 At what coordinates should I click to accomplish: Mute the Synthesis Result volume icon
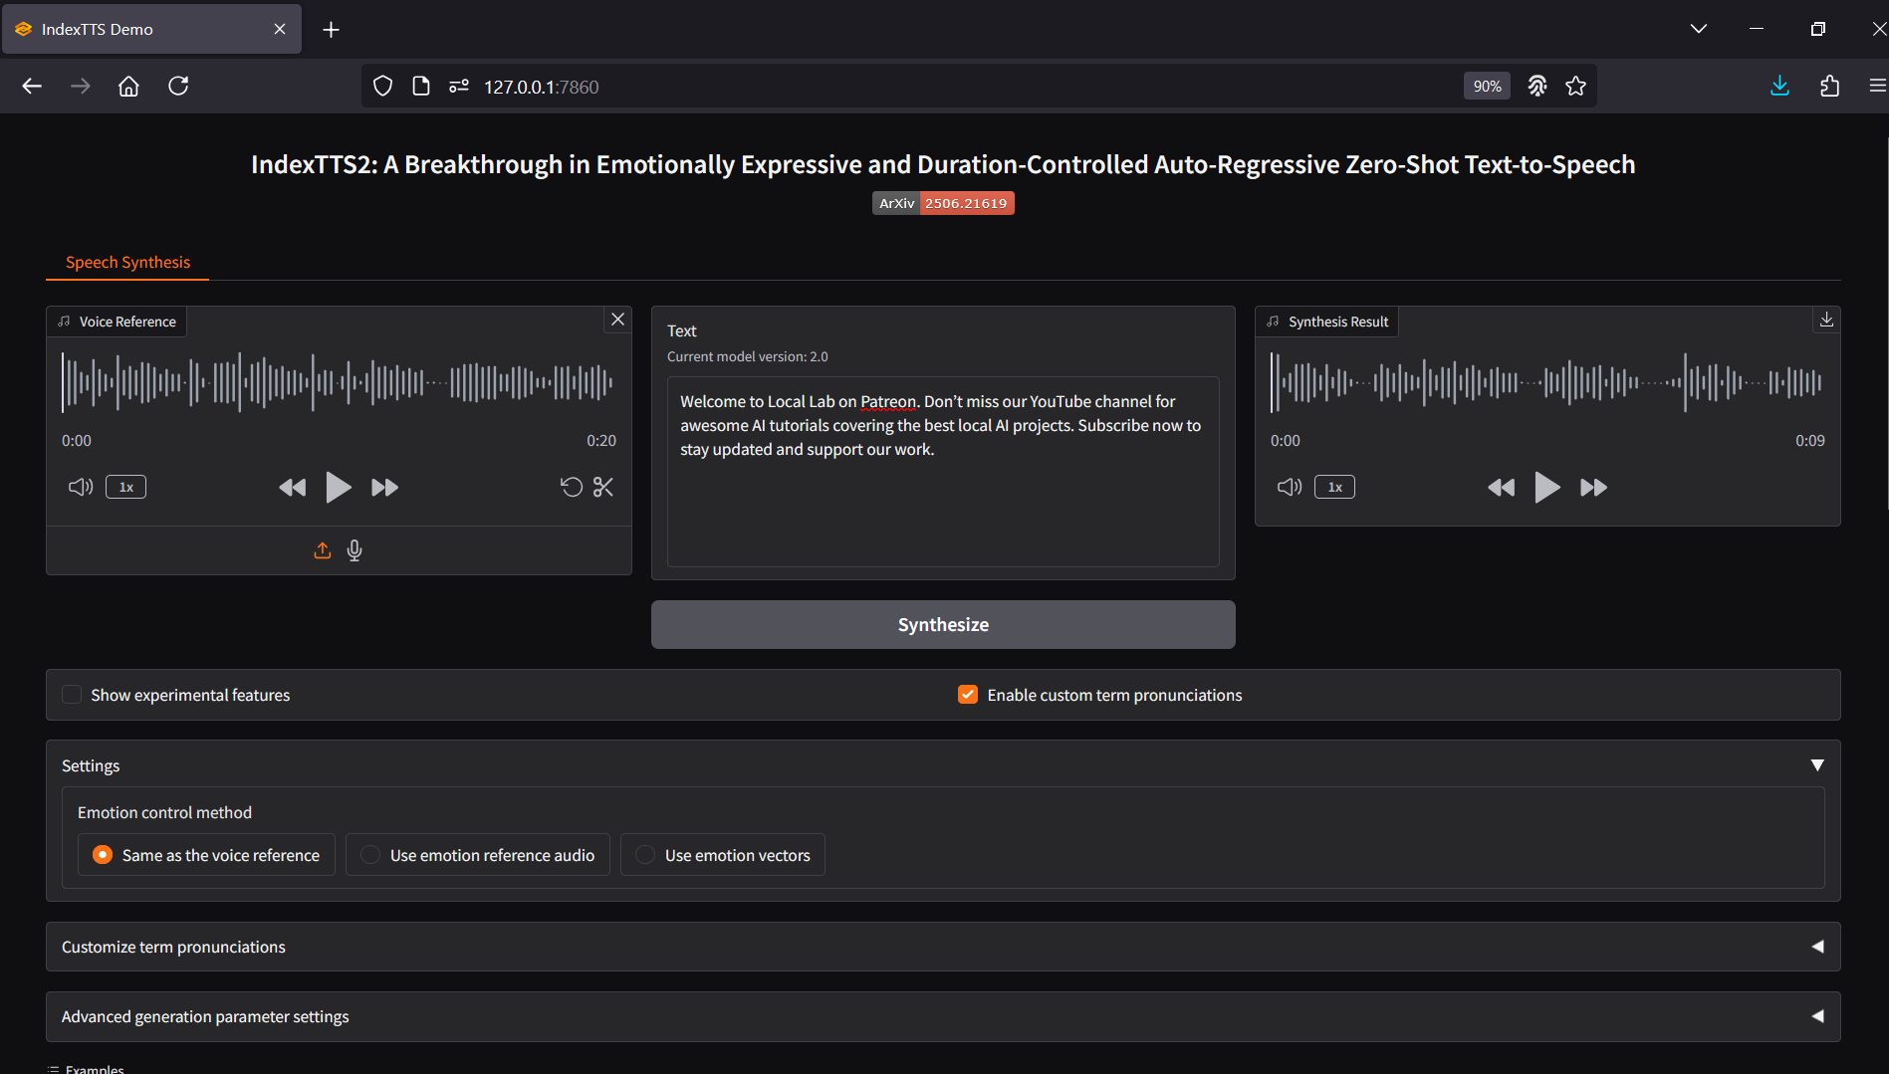1289,487
